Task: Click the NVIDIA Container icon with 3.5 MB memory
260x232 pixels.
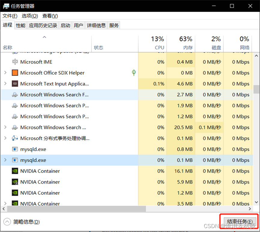Action: 15,203
